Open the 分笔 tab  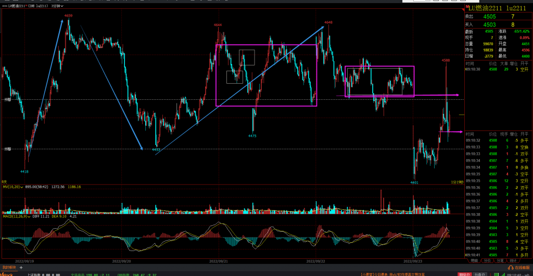point(500,260)
